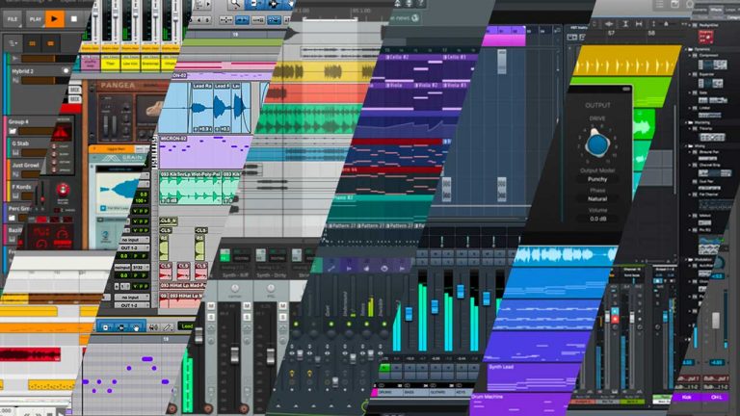Viewport: 740px width, 416px height.
Task: Select the Lead Ra audio clip
Action: (202, 108)
